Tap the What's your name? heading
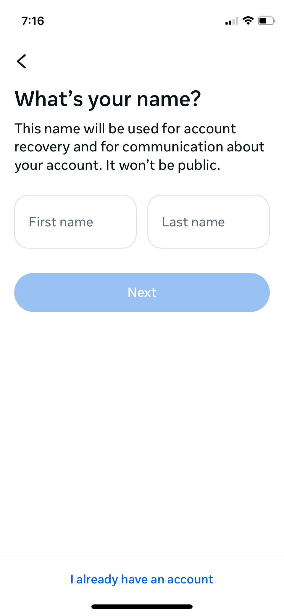The image size is (284, 616). tap(108, 100)
